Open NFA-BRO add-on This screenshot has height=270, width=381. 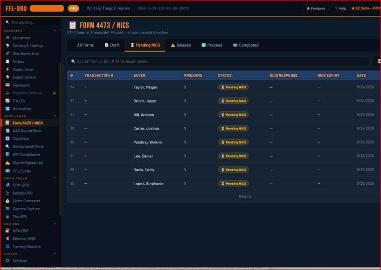pos(21,231)
